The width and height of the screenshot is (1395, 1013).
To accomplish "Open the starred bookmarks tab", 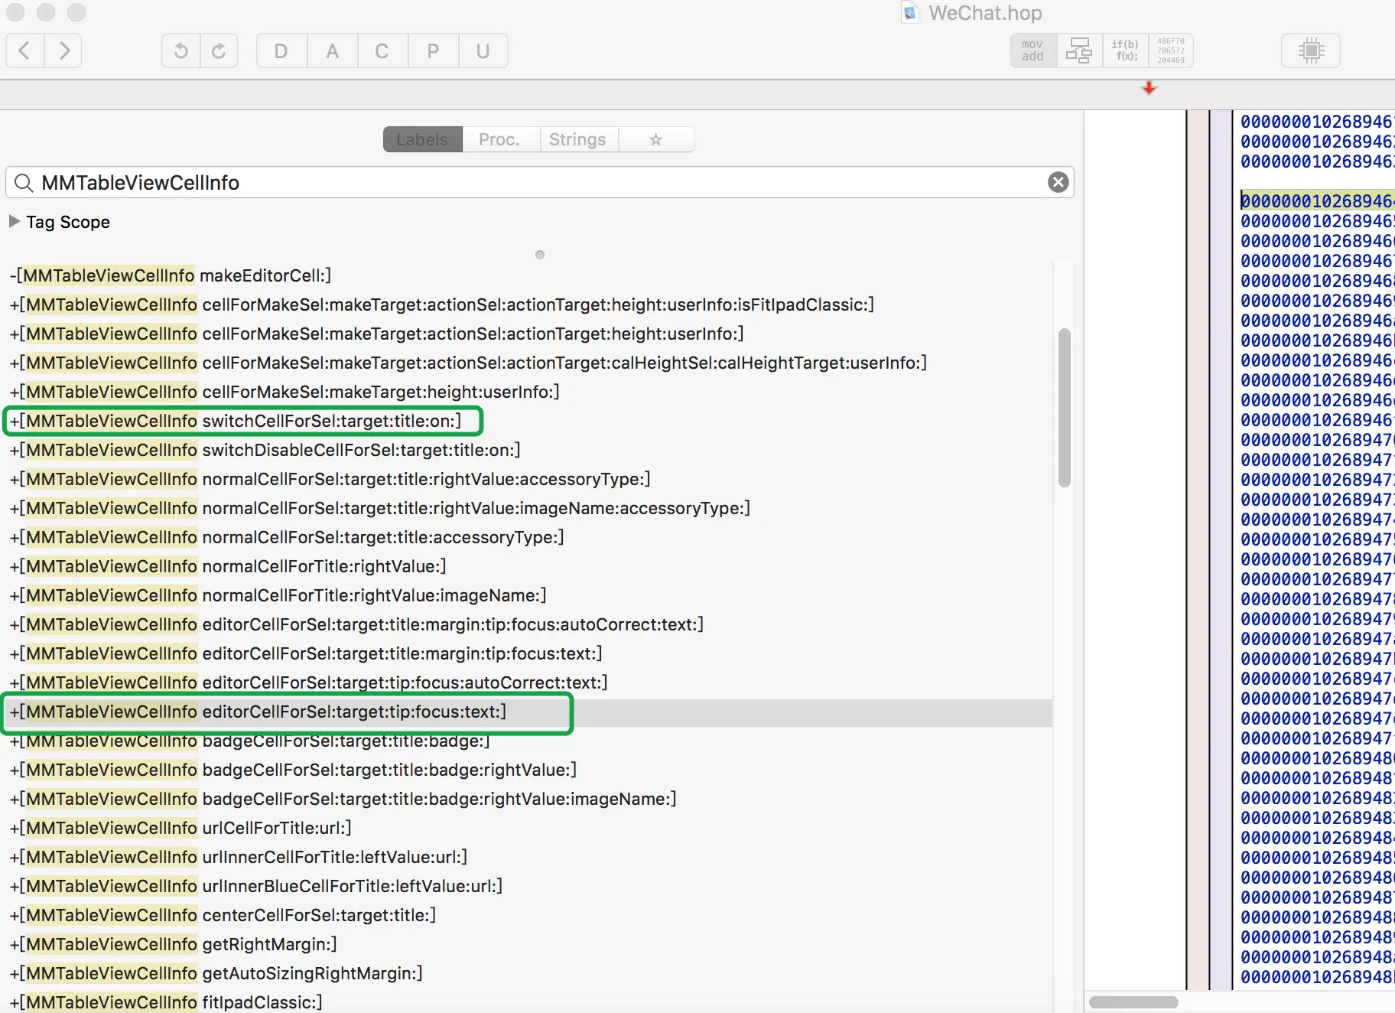I will tap(655, 139).
